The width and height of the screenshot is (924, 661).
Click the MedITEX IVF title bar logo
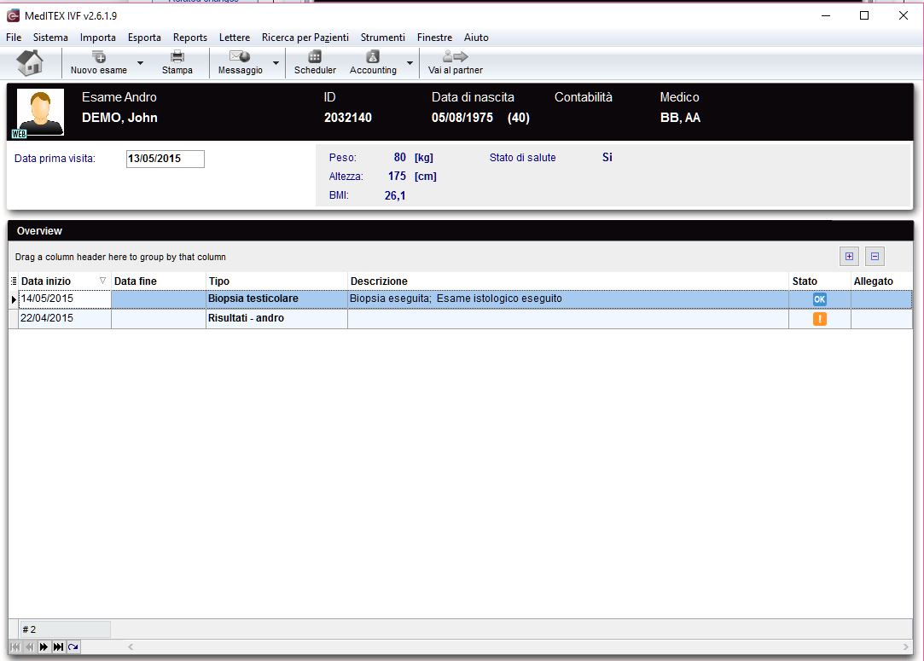[13, 16]
